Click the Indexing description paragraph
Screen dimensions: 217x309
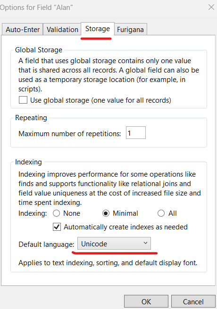(x=109, y=188)
